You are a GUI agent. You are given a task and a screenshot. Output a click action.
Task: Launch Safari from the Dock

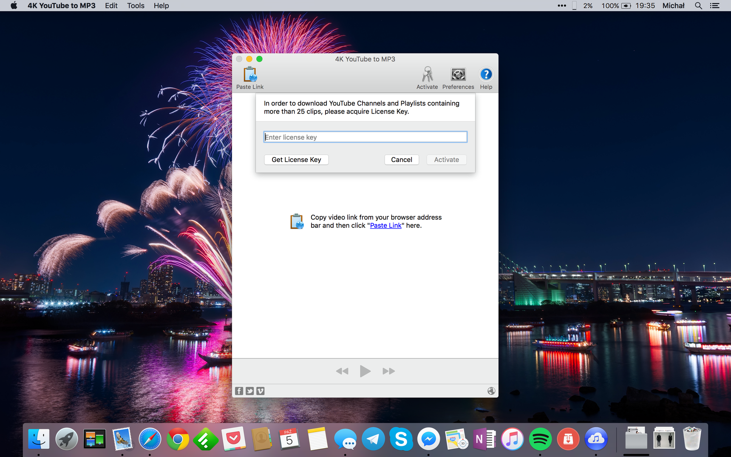point(150,439)
